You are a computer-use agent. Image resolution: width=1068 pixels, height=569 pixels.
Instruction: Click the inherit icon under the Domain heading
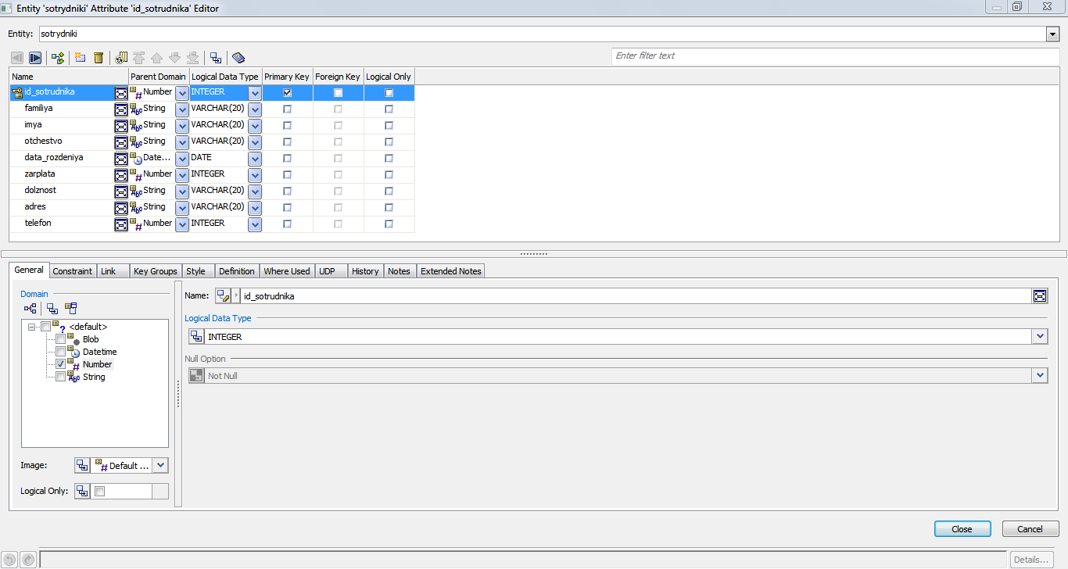point(52,309)
